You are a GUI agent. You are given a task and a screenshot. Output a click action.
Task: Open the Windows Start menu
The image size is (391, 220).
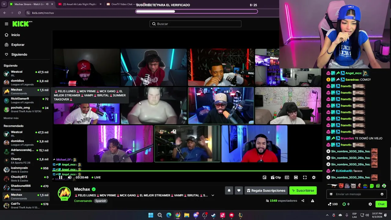[x=151, y=215]
